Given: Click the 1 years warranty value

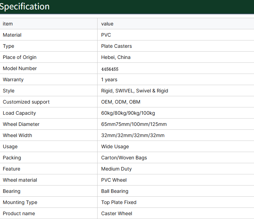Looking at the screenshot, I should click(x=109, y=80).
